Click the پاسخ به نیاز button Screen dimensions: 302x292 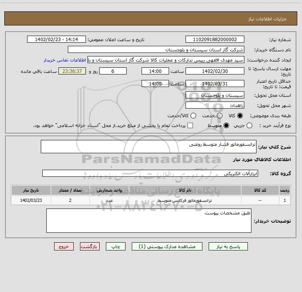coord(228,247)
